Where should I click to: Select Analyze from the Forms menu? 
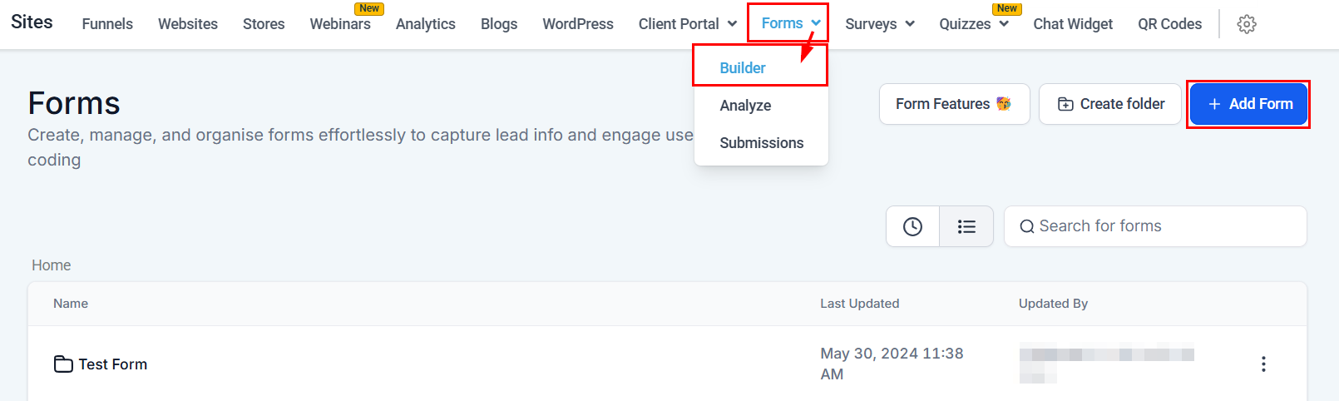tap(745, 106)
